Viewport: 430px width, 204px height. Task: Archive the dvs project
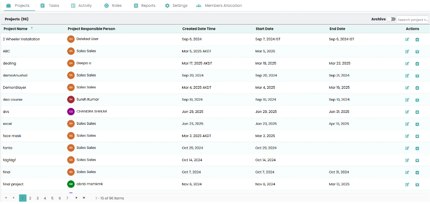417,112
